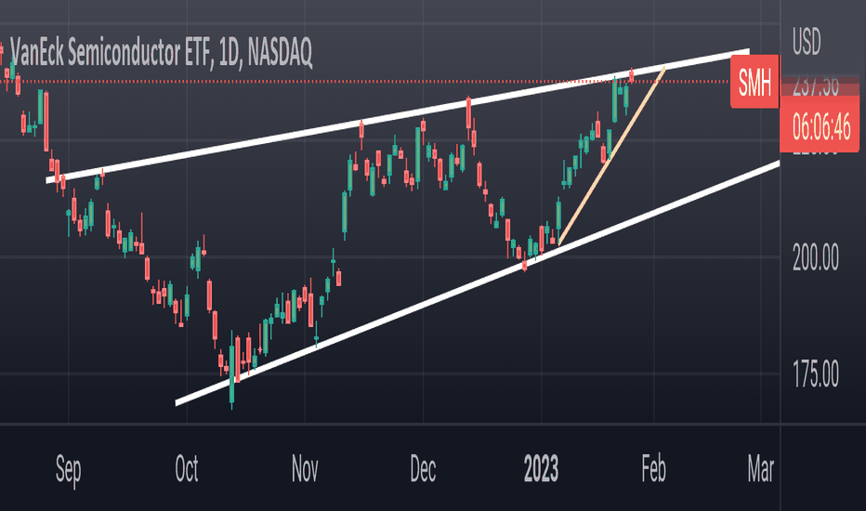Click the 06:06:46 countdown timer label
Image resolution: width=866 pixels, height=511 pixels.
click(820, 127)
